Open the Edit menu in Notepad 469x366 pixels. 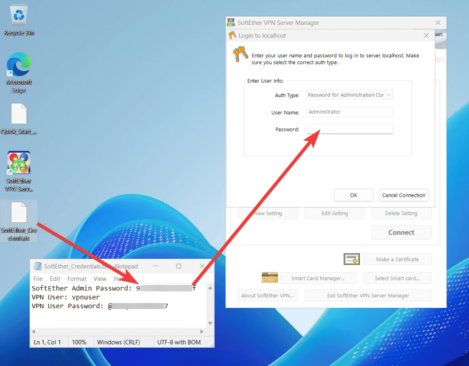click(x=55, y=279)
